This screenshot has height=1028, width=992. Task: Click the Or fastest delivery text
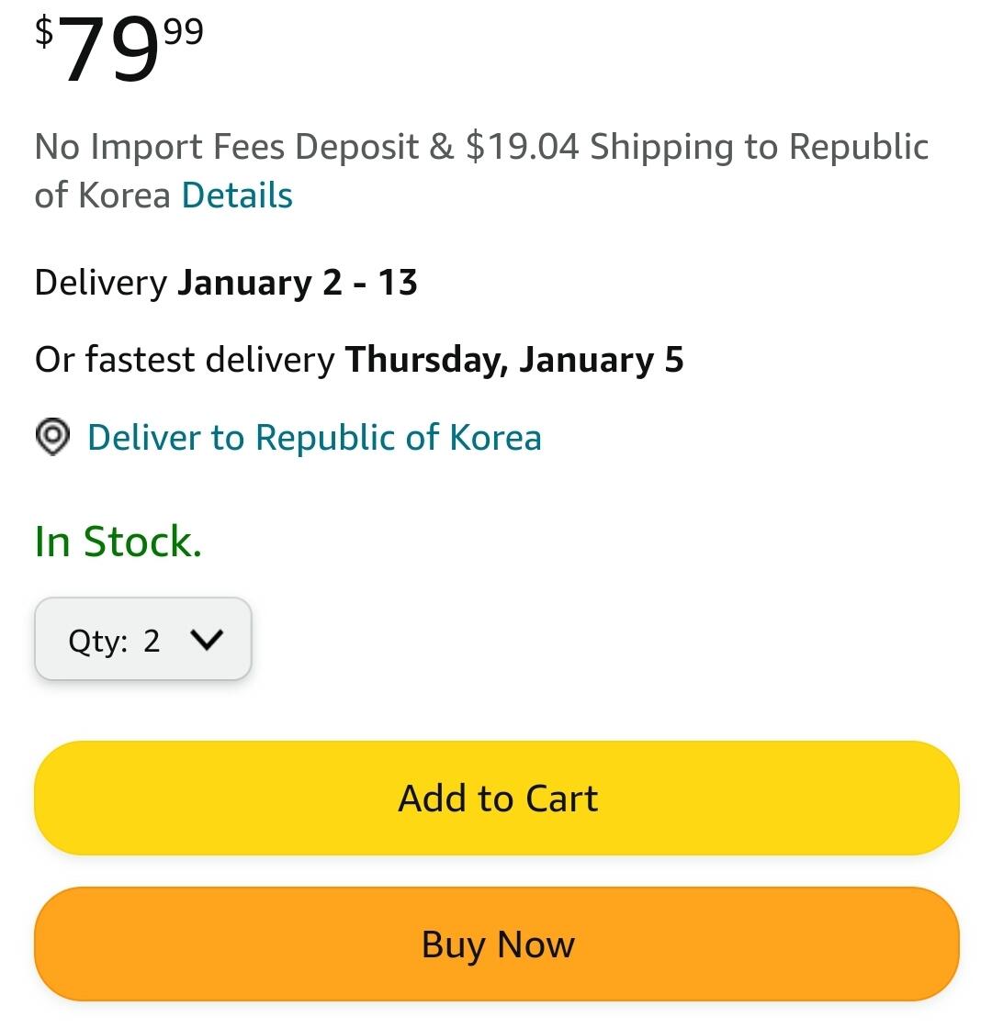[x=185, y=360]
